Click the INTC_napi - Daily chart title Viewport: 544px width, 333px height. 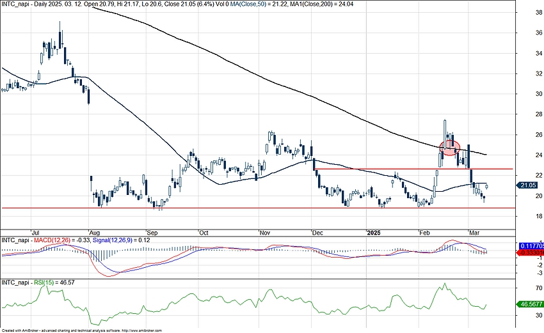pyautogui.click(x=24, y=4)
